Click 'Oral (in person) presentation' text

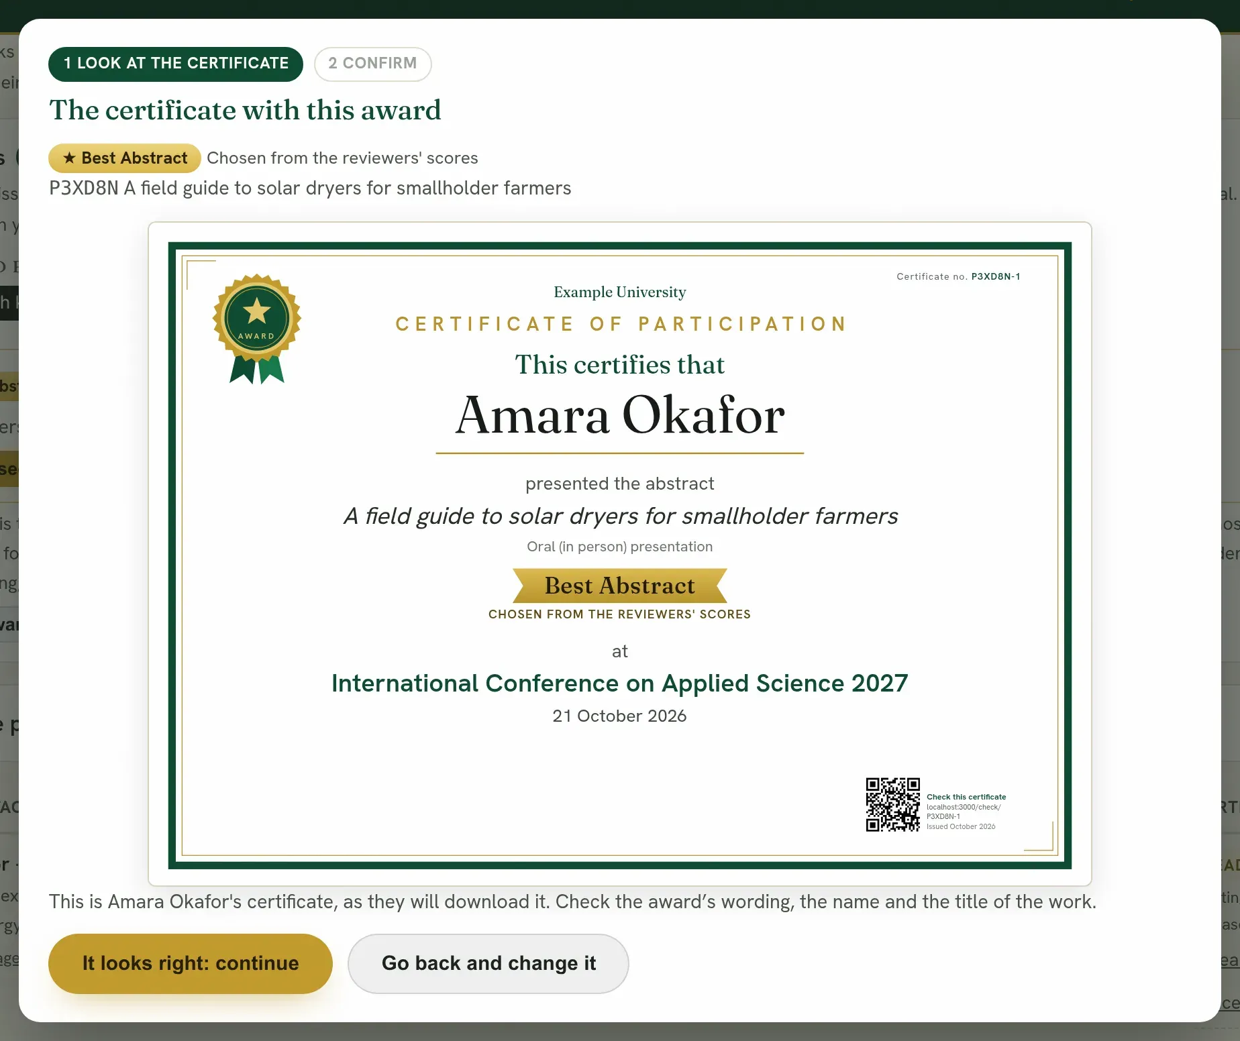620,547
